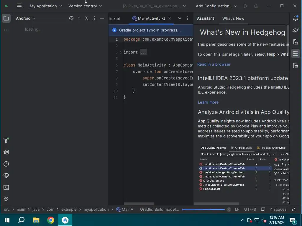
Task: Open the Logcat tool window
Action: point(6,152)
